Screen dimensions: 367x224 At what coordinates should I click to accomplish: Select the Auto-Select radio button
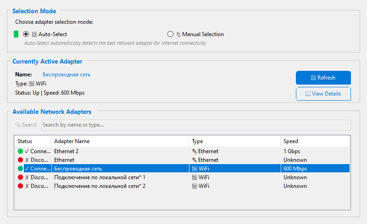pos(26,34)
